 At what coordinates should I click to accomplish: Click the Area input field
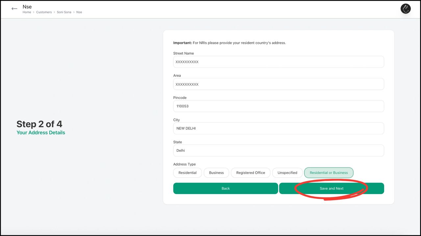(279, 84)
